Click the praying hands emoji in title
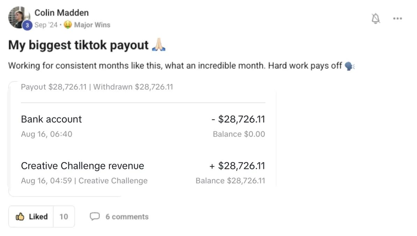 click(x=159, y=45)
